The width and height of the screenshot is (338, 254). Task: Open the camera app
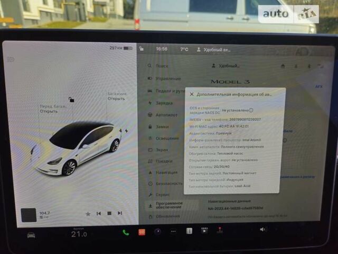pyautogui.click(x=158, y=232)
